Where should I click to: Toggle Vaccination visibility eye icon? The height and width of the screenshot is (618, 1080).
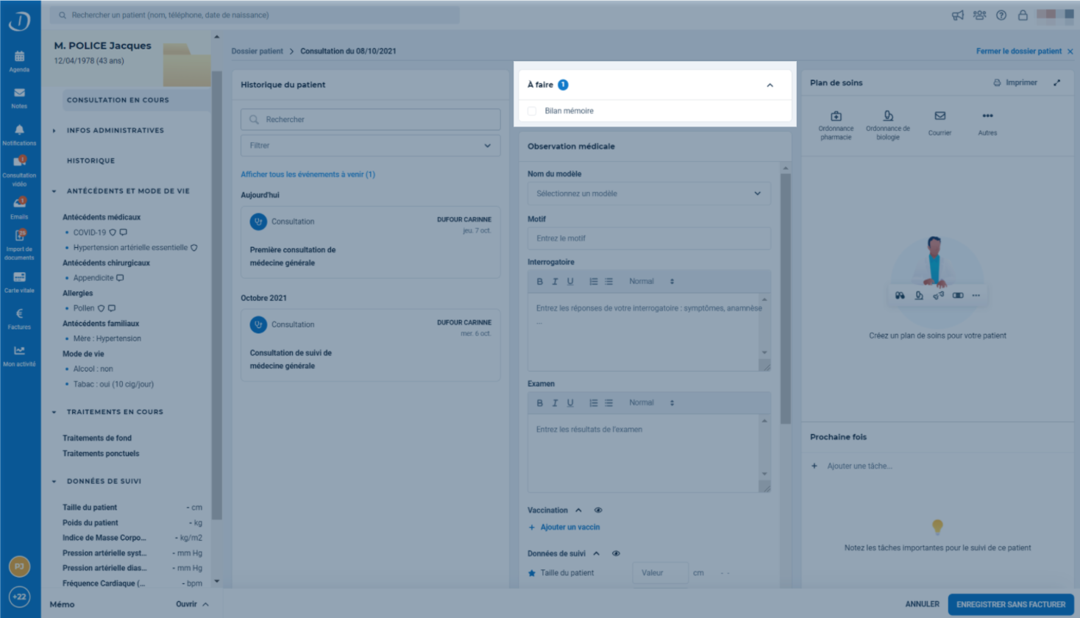[598, 510]
